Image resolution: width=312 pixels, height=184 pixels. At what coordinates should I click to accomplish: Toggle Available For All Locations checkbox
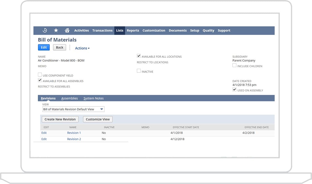pos(139,56)
